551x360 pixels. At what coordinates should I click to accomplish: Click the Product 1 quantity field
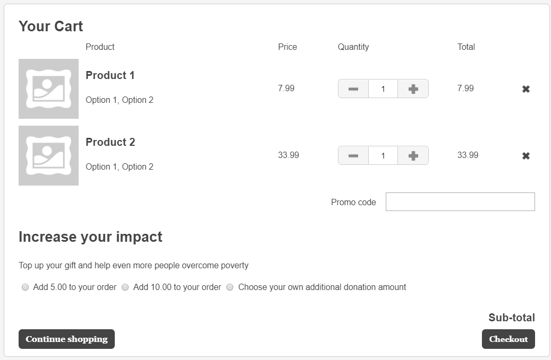[x=383, y=89]
